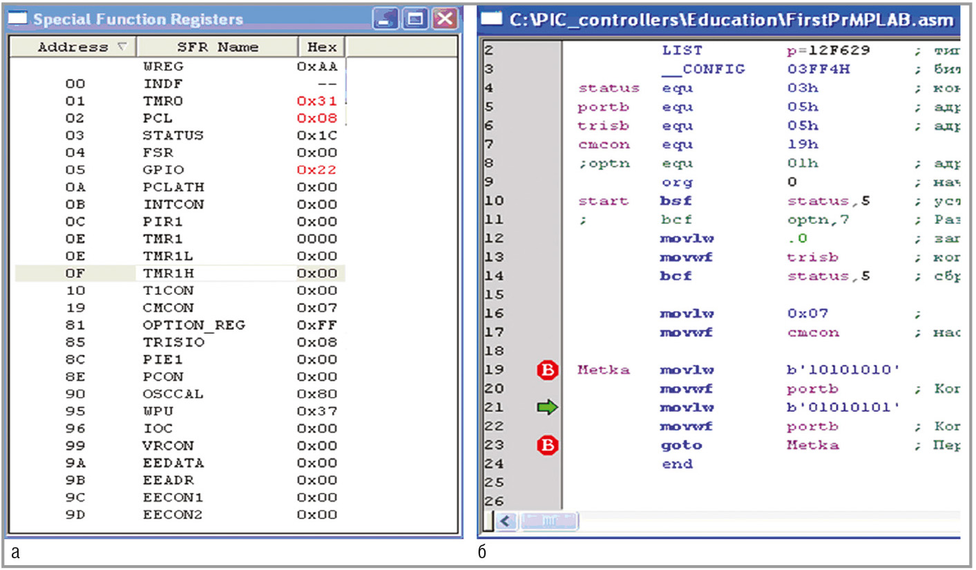Viewport: 976px width, 570px height.
Task: Toggle the breakpoint on line 19
Action: 547,370
